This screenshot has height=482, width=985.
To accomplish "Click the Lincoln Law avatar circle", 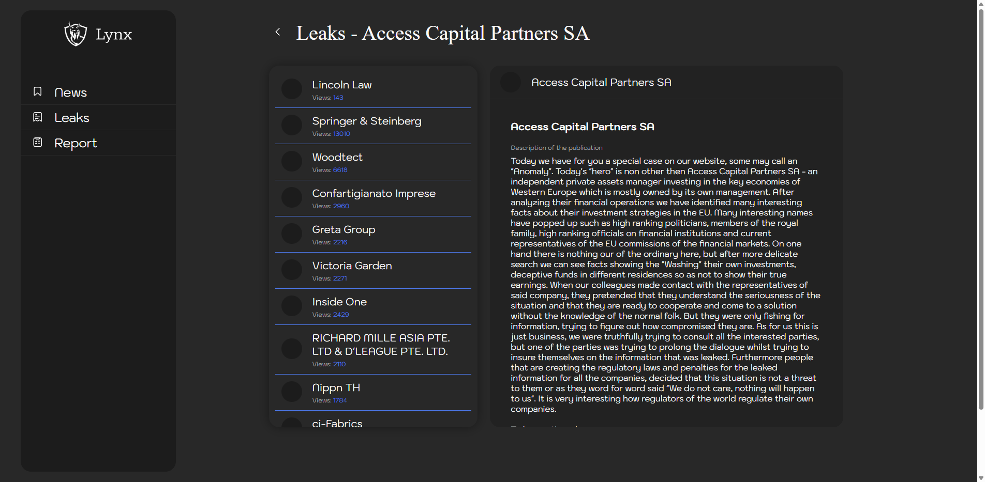I will coord(292,89).
